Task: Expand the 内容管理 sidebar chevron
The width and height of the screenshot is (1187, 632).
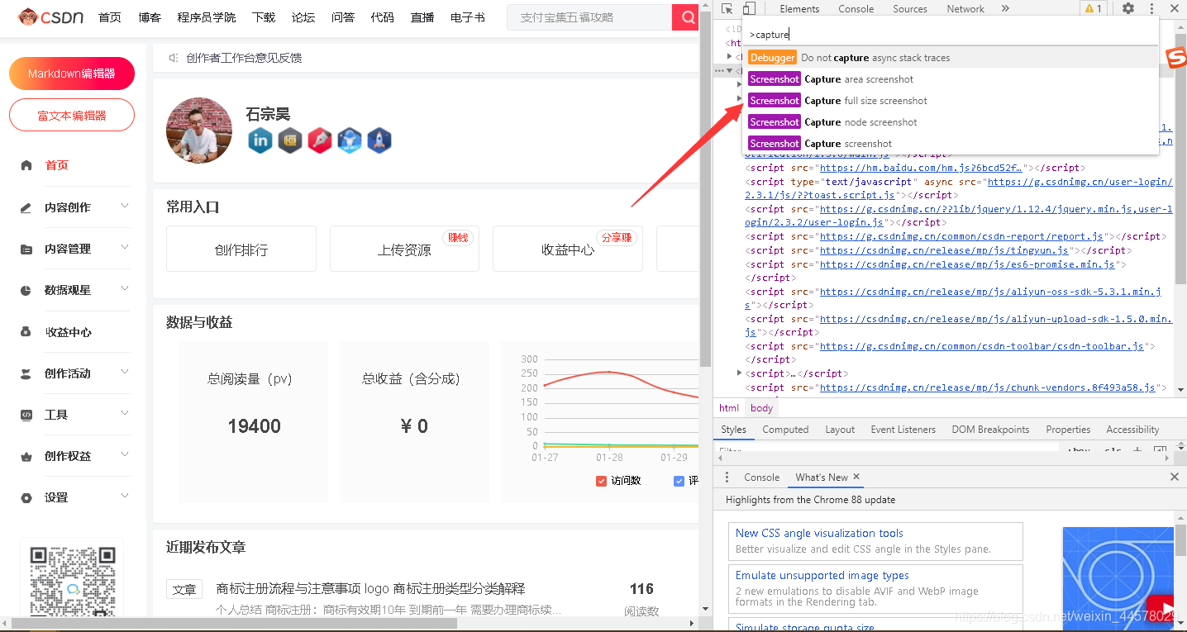Action: tap(125, 247)
